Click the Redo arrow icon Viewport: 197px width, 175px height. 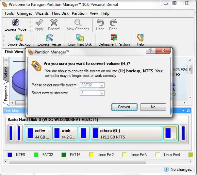pos(113,22)
